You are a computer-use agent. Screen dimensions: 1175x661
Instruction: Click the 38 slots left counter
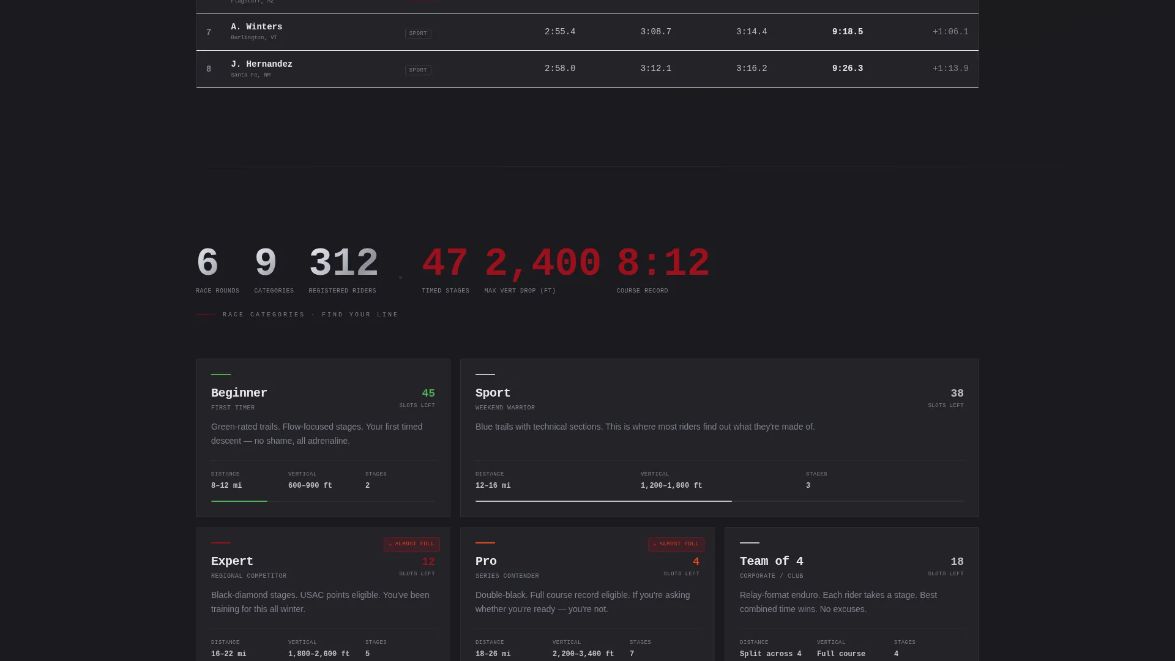pos(946,398)
